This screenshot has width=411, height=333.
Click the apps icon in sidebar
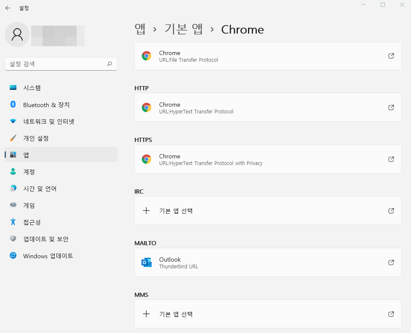[13, 155]
